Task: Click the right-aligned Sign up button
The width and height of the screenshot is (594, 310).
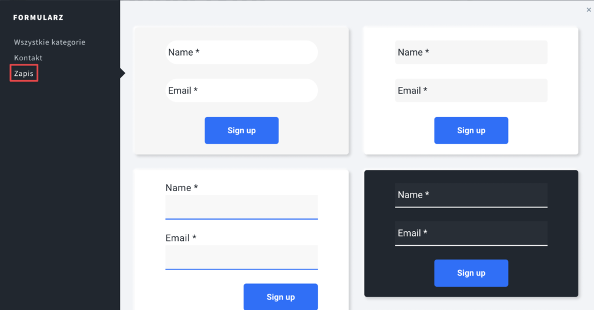Action: 281,297
